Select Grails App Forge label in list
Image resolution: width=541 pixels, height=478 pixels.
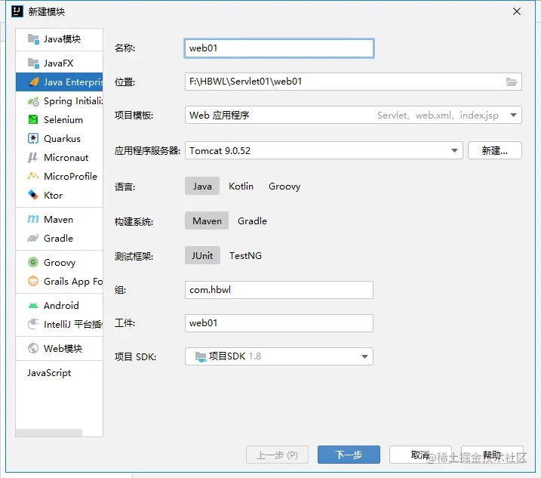point(73,281)
